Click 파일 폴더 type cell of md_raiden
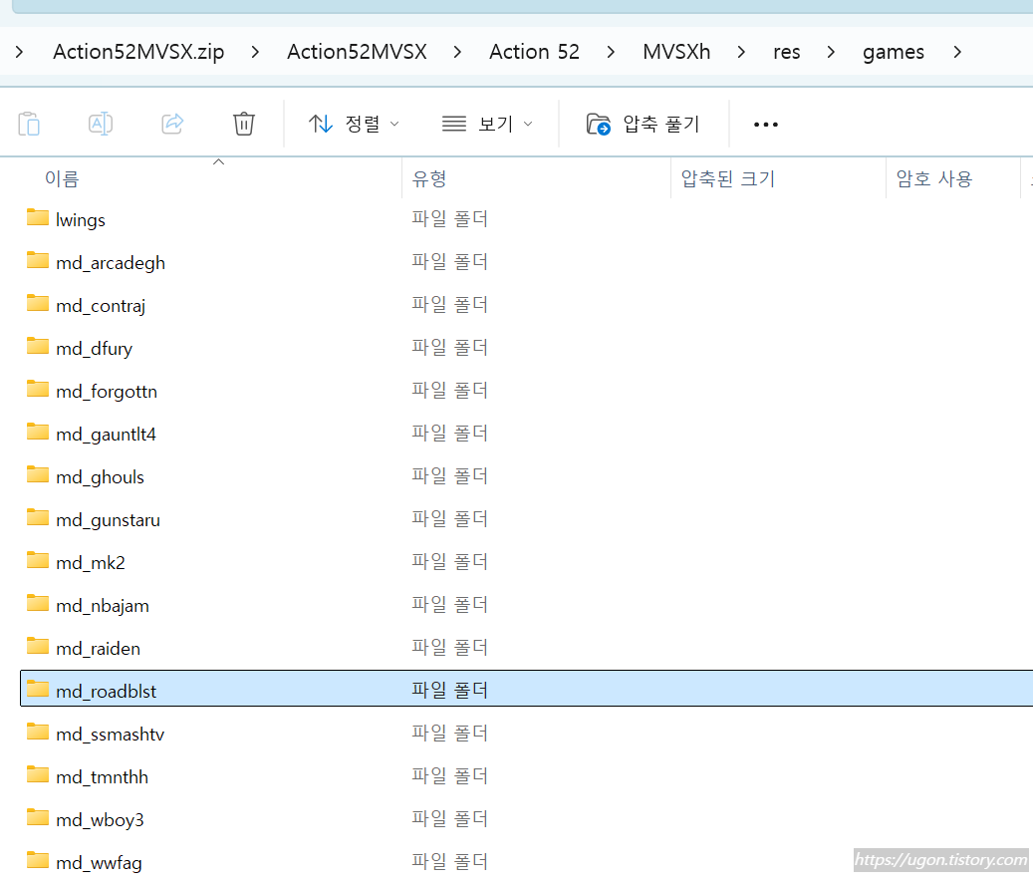Screen dimensions: 1033x887 450,647
